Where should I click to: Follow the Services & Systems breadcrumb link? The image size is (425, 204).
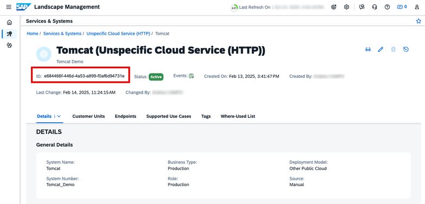62,34
